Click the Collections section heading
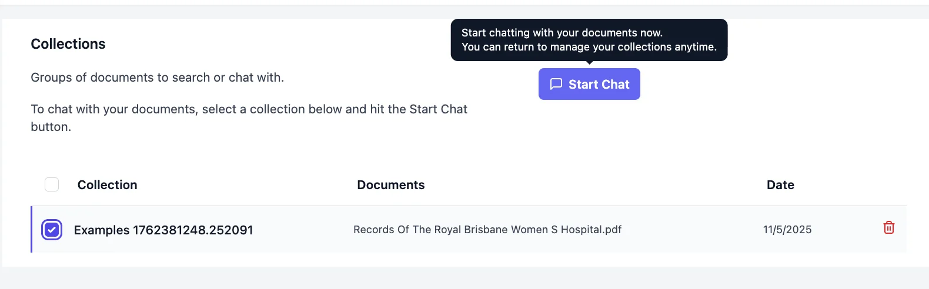 pos(68,44)
